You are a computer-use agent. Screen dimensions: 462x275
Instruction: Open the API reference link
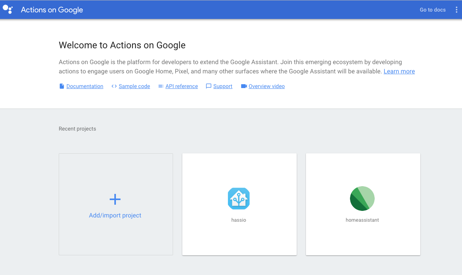[182, 86]
